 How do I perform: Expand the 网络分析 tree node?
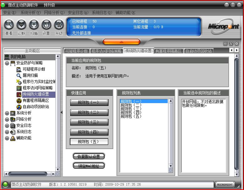coord(7,119)
